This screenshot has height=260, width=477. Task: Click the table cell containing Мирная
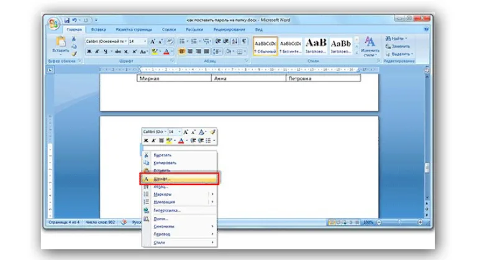174,78
